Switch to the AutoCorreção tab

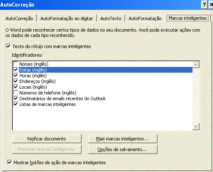click(19, 18)
